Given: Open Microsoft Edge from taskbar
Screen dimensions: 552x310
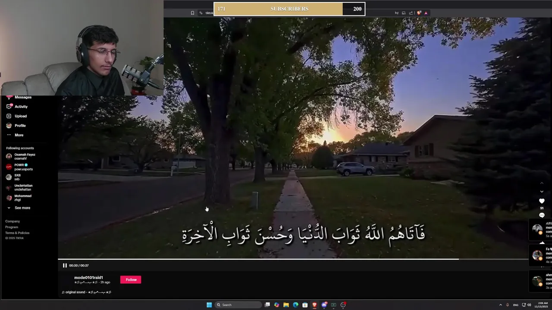Looking at the screenshot, I should click(x=295, y=305).
